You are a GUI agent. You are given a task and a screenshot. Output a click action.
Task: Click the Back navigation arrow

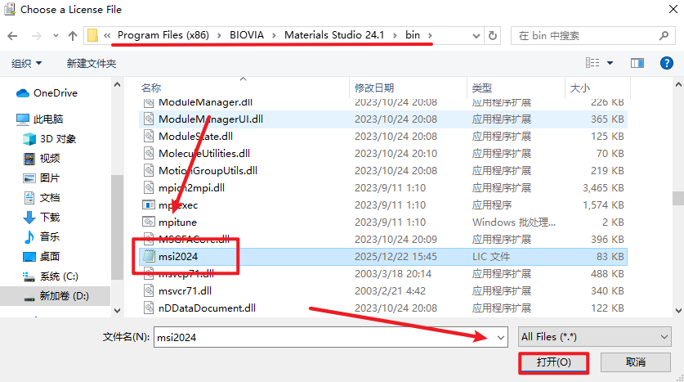13,36
